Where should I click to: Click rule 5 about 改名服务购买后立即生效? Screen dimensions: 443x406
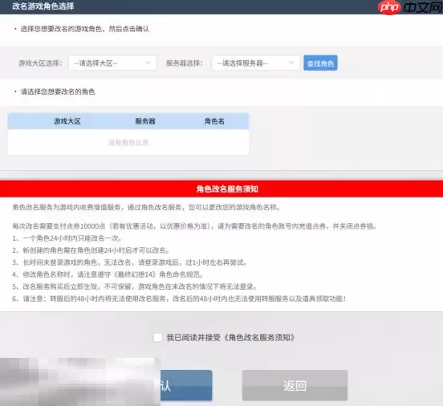[135, 286]
